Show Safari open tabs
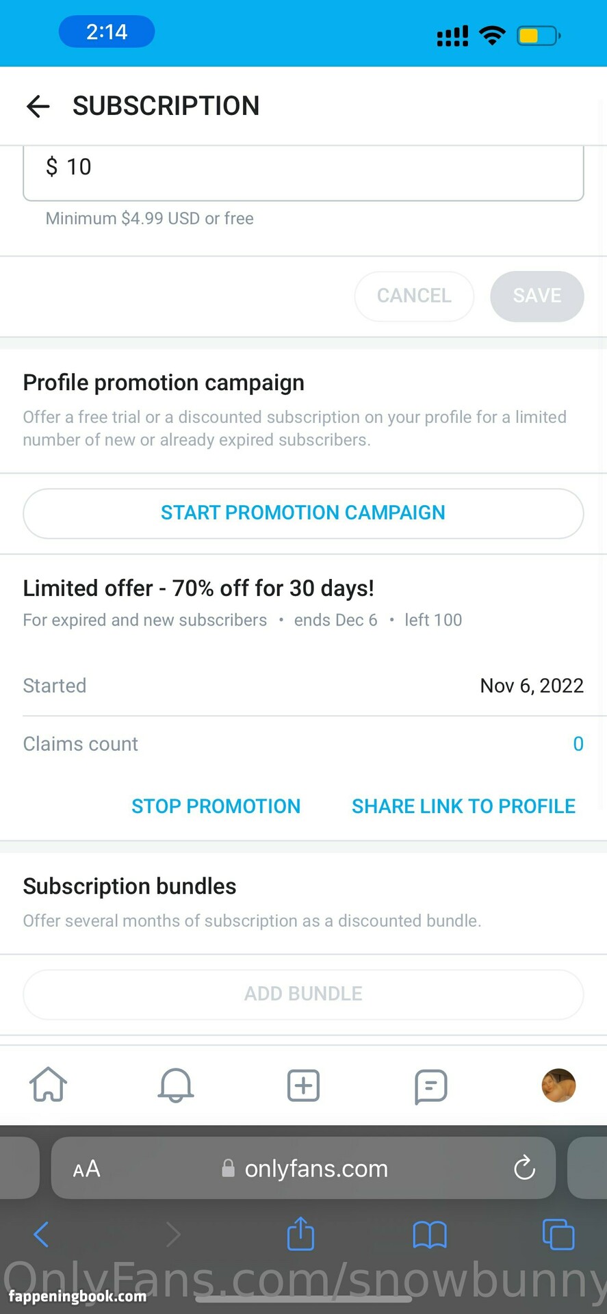The width and height of the screenshot is (607, 1314). point(558,1235)
